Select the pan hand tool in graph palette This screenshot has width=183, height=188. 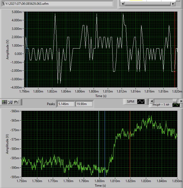point(16,102)
